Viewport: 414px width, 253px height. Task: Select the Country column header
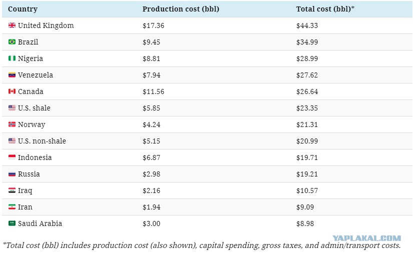coord(23,9)
